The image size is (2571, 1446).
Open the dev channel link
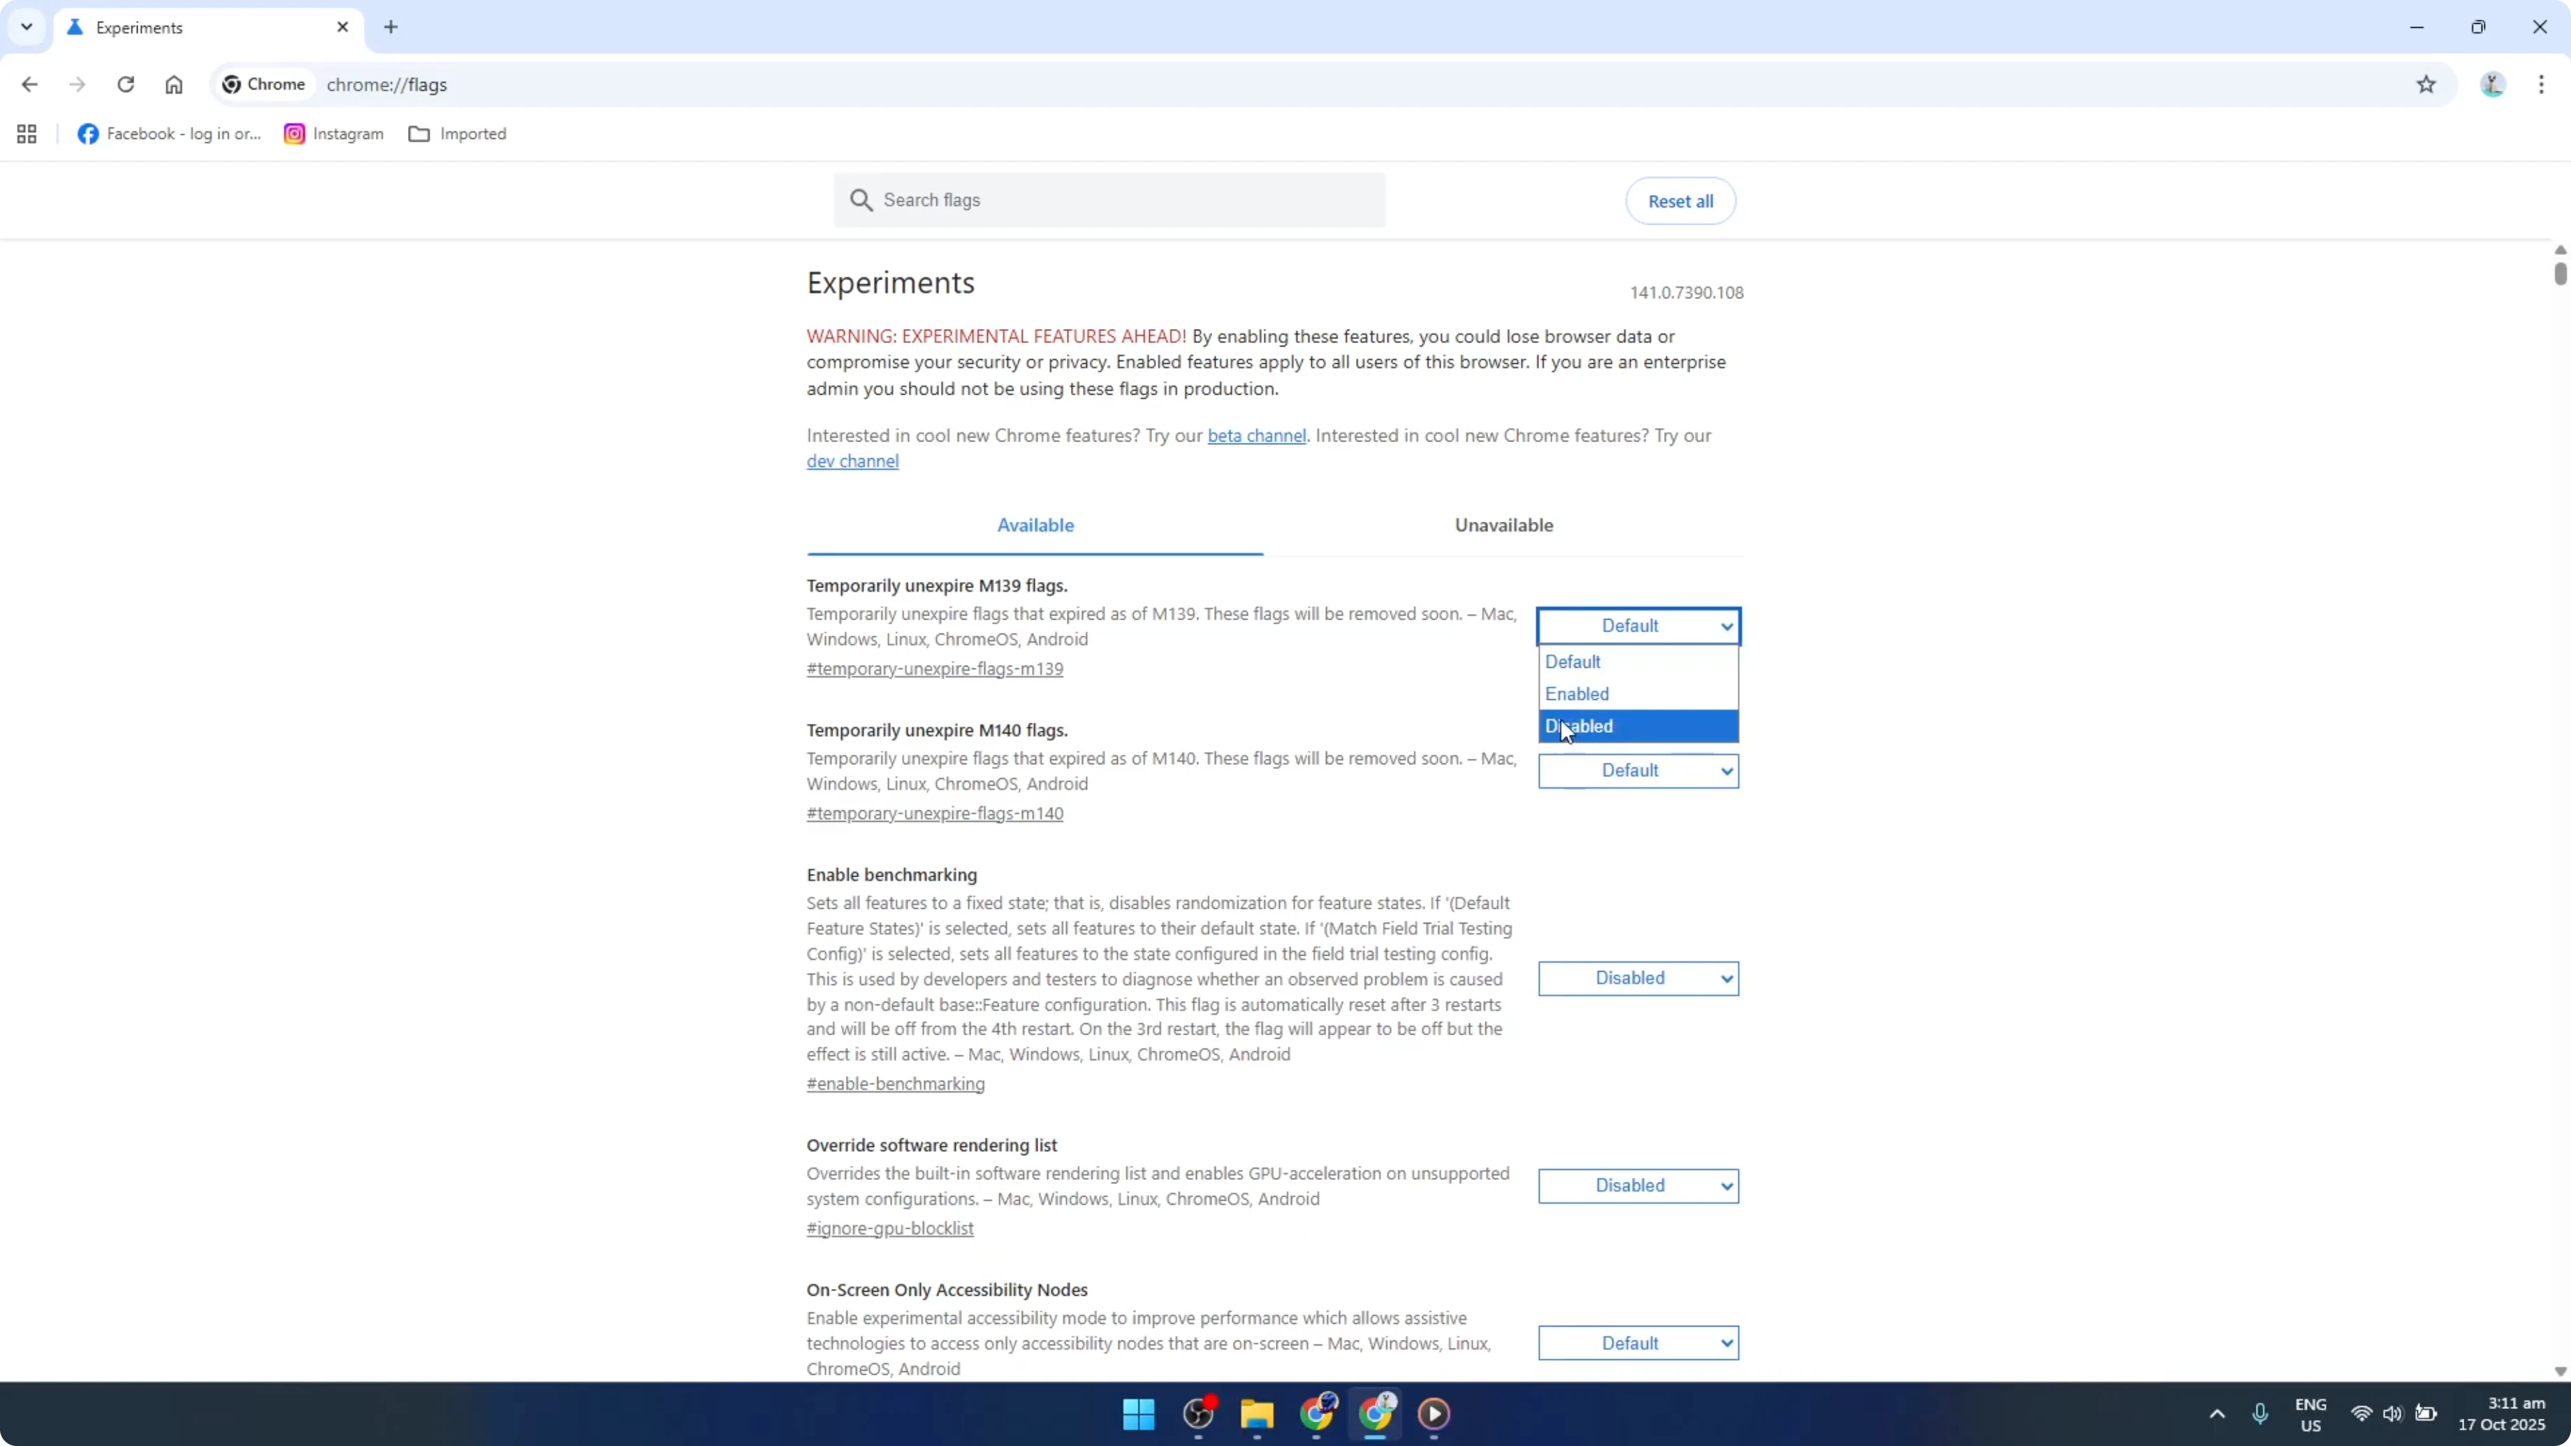click(x=852, y=460)
